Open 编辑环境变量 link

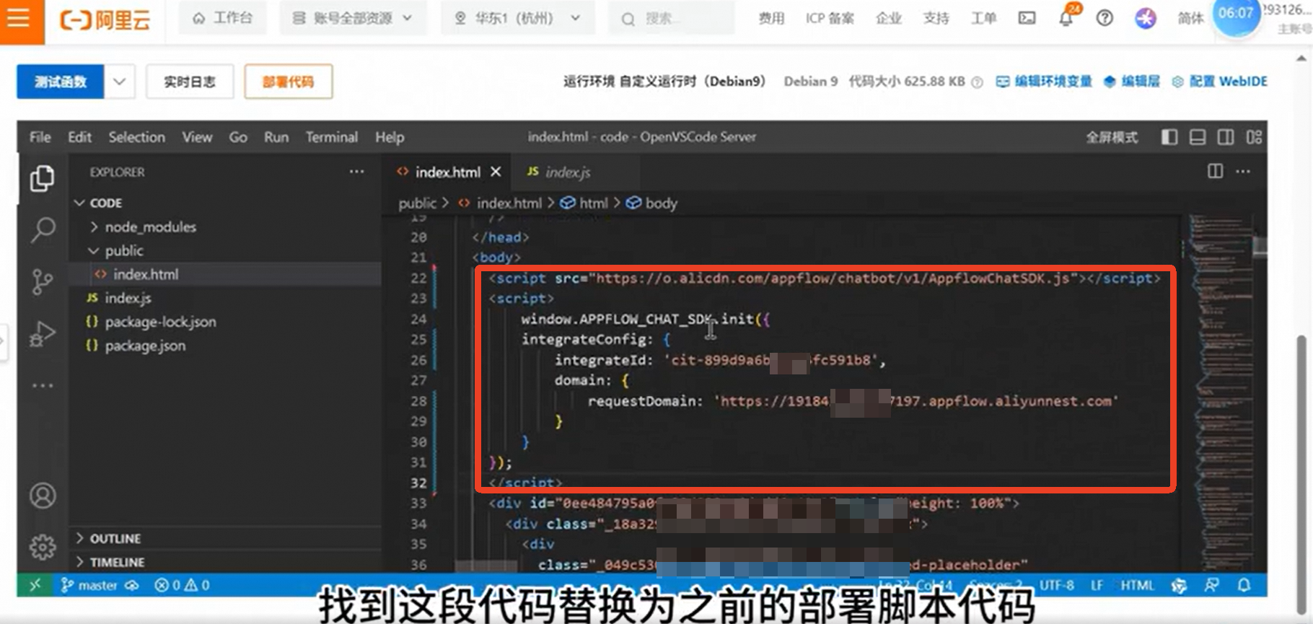point(1044,82)
